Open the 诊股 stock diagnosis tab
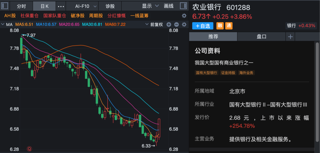Image resolution: width=320 pixels, height=153 pixels. [x=110, y=6]
